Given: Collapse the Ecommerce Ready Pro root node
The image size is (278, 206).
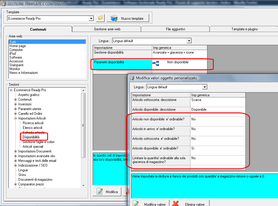Looking at the screenshot, I should (x=11, y=90).
